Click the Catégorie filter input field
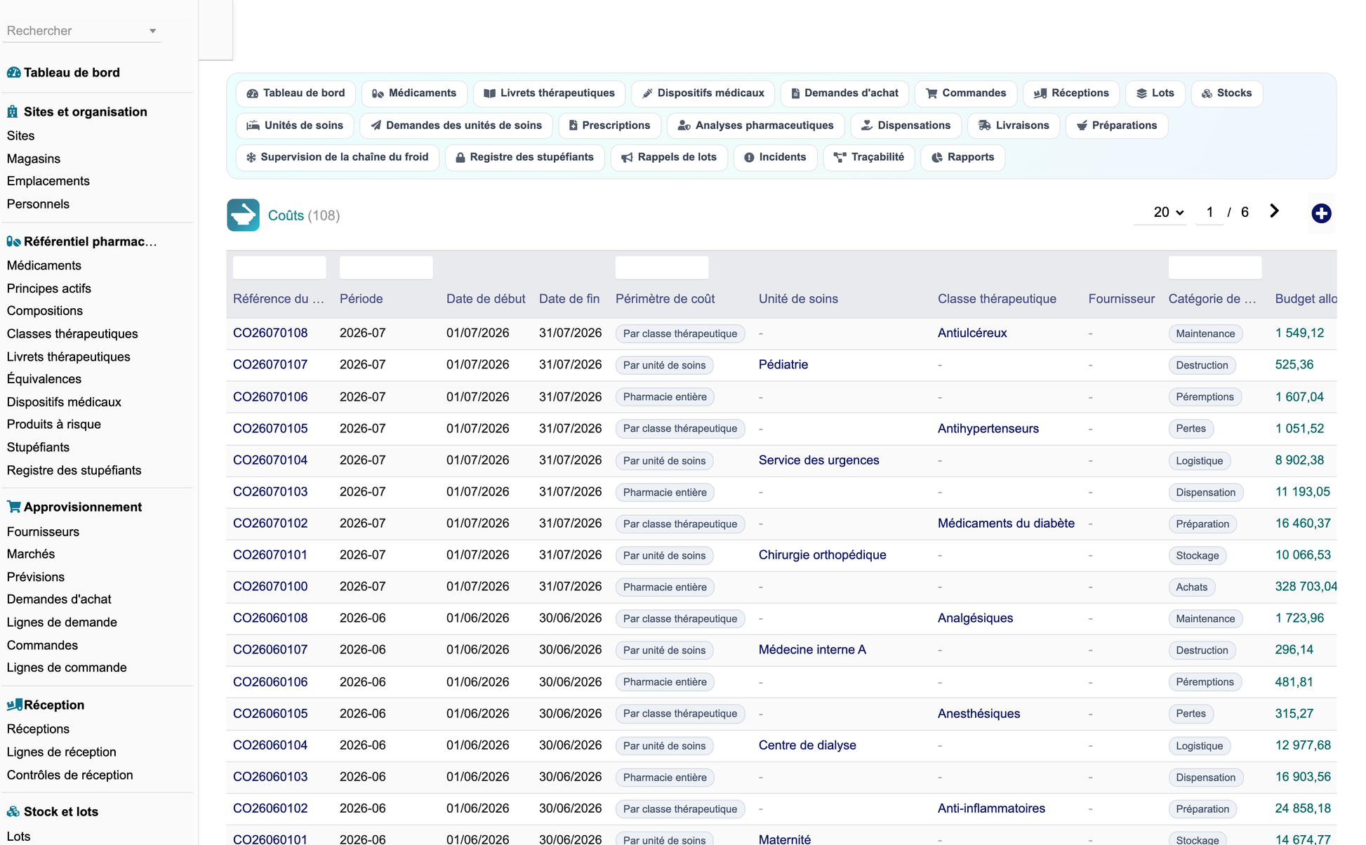 point(1215,267)
